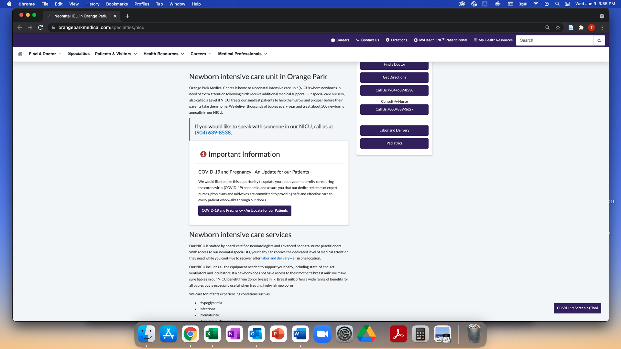Select the Specialties navigation item
Image resolution: width=621 pixels, height=349 pixels.
[79, 54]
